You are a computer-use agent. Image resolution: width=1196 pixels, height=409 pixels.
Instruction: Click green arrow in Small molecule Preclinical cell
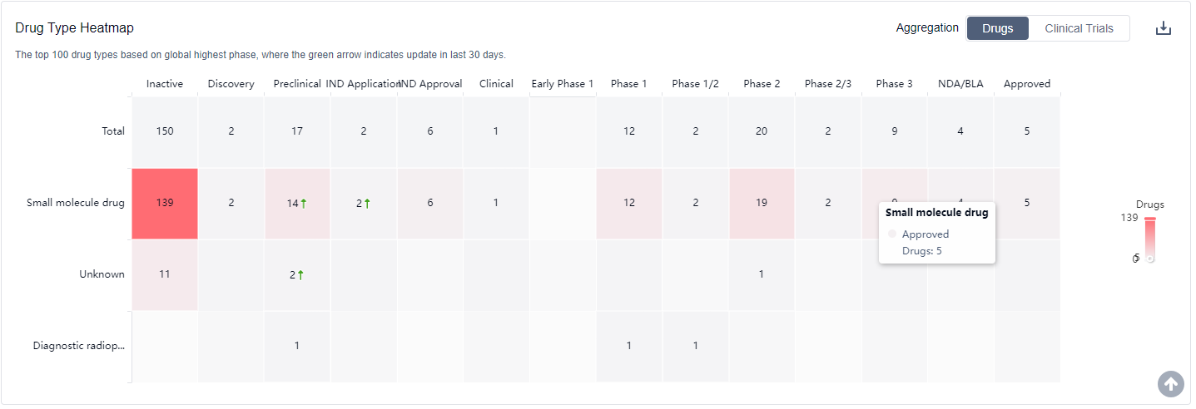coord(304,203)
